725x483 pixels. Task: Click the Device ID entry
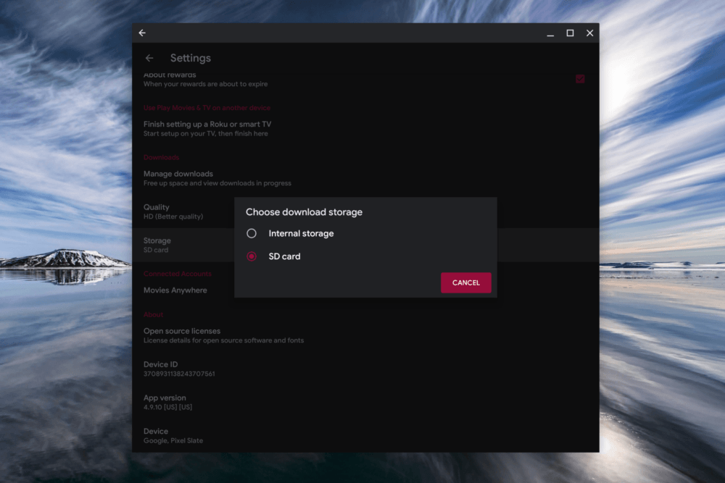(x=365, y=369)
